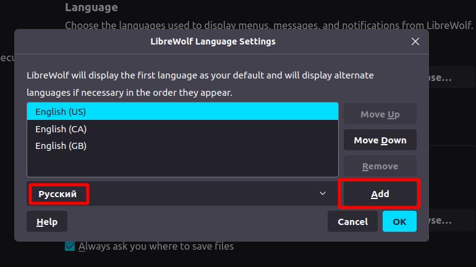Confirm language settings with OK
Image resolution: width=476 pixels, height=267 pixels.
coord(399,221)
